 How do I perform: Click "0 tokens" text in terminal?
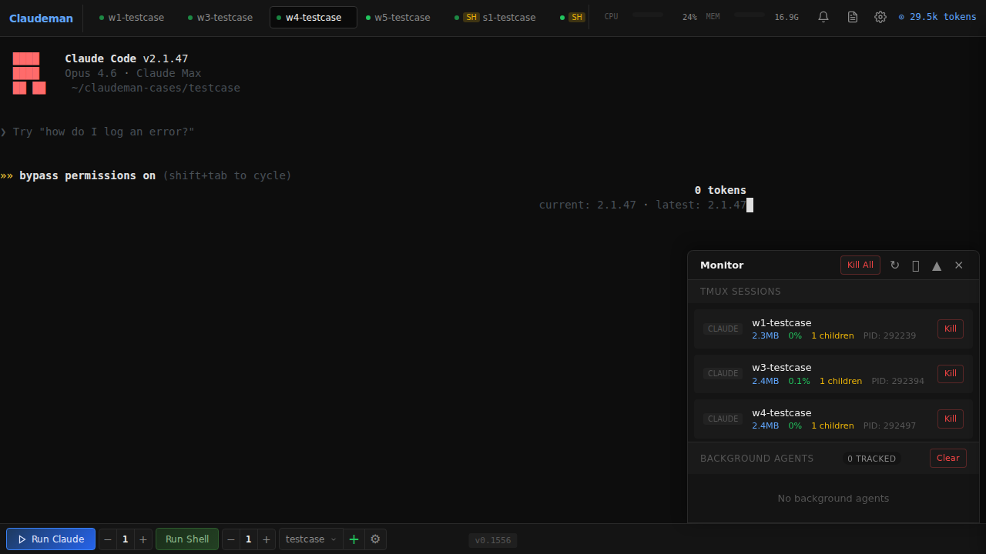[x=720, y=190]
